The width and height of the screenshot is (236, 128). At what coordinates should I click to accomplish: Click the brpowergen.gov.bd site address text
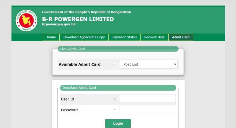tap(59, 25)
